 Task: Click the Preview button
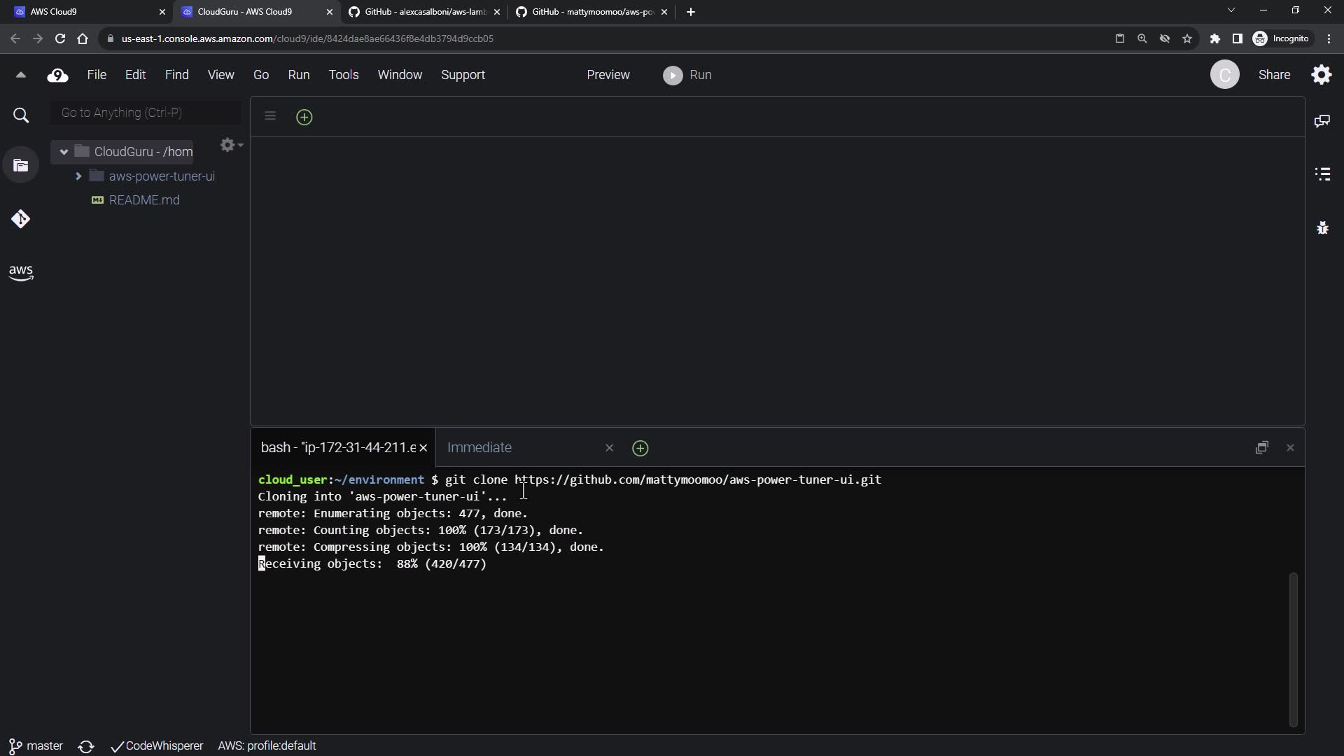tap(608, 75)
